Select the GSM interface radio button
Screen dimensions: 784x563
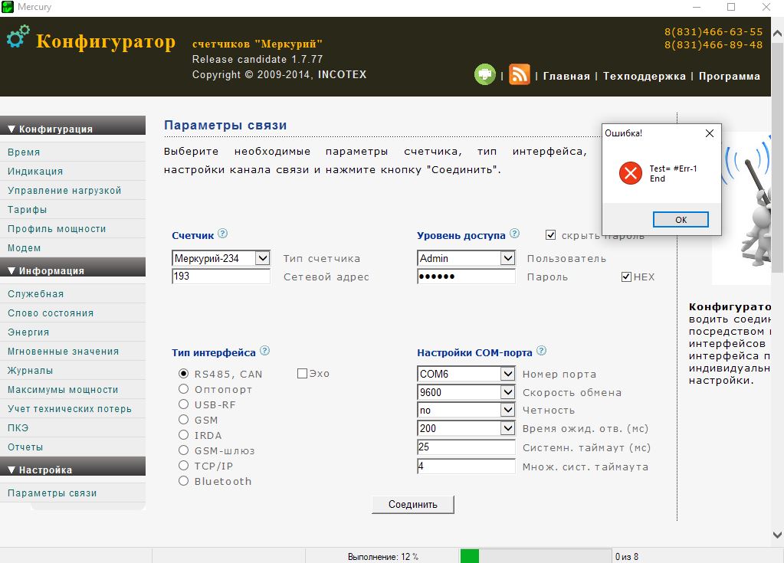tap(184, 420)
